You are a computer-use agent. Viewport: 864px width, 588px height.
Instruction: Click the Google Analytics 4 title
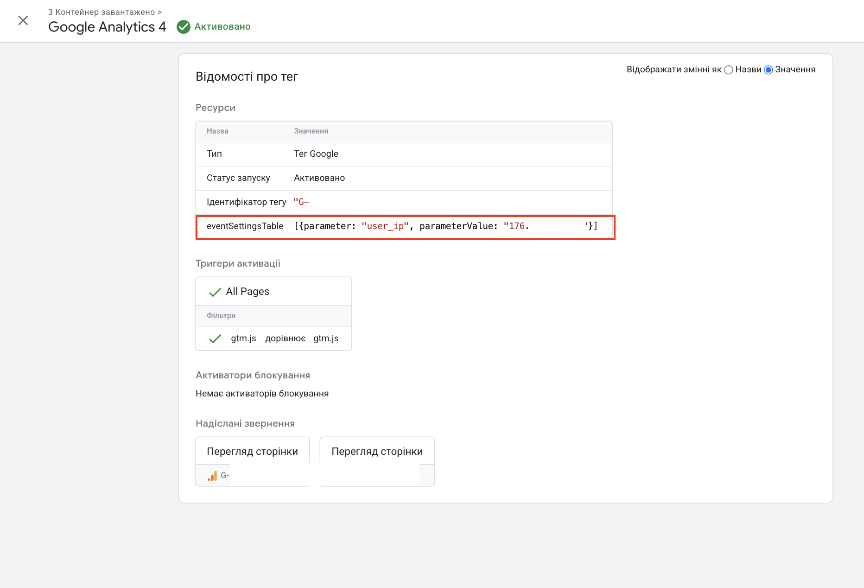[x=107, y=27]
